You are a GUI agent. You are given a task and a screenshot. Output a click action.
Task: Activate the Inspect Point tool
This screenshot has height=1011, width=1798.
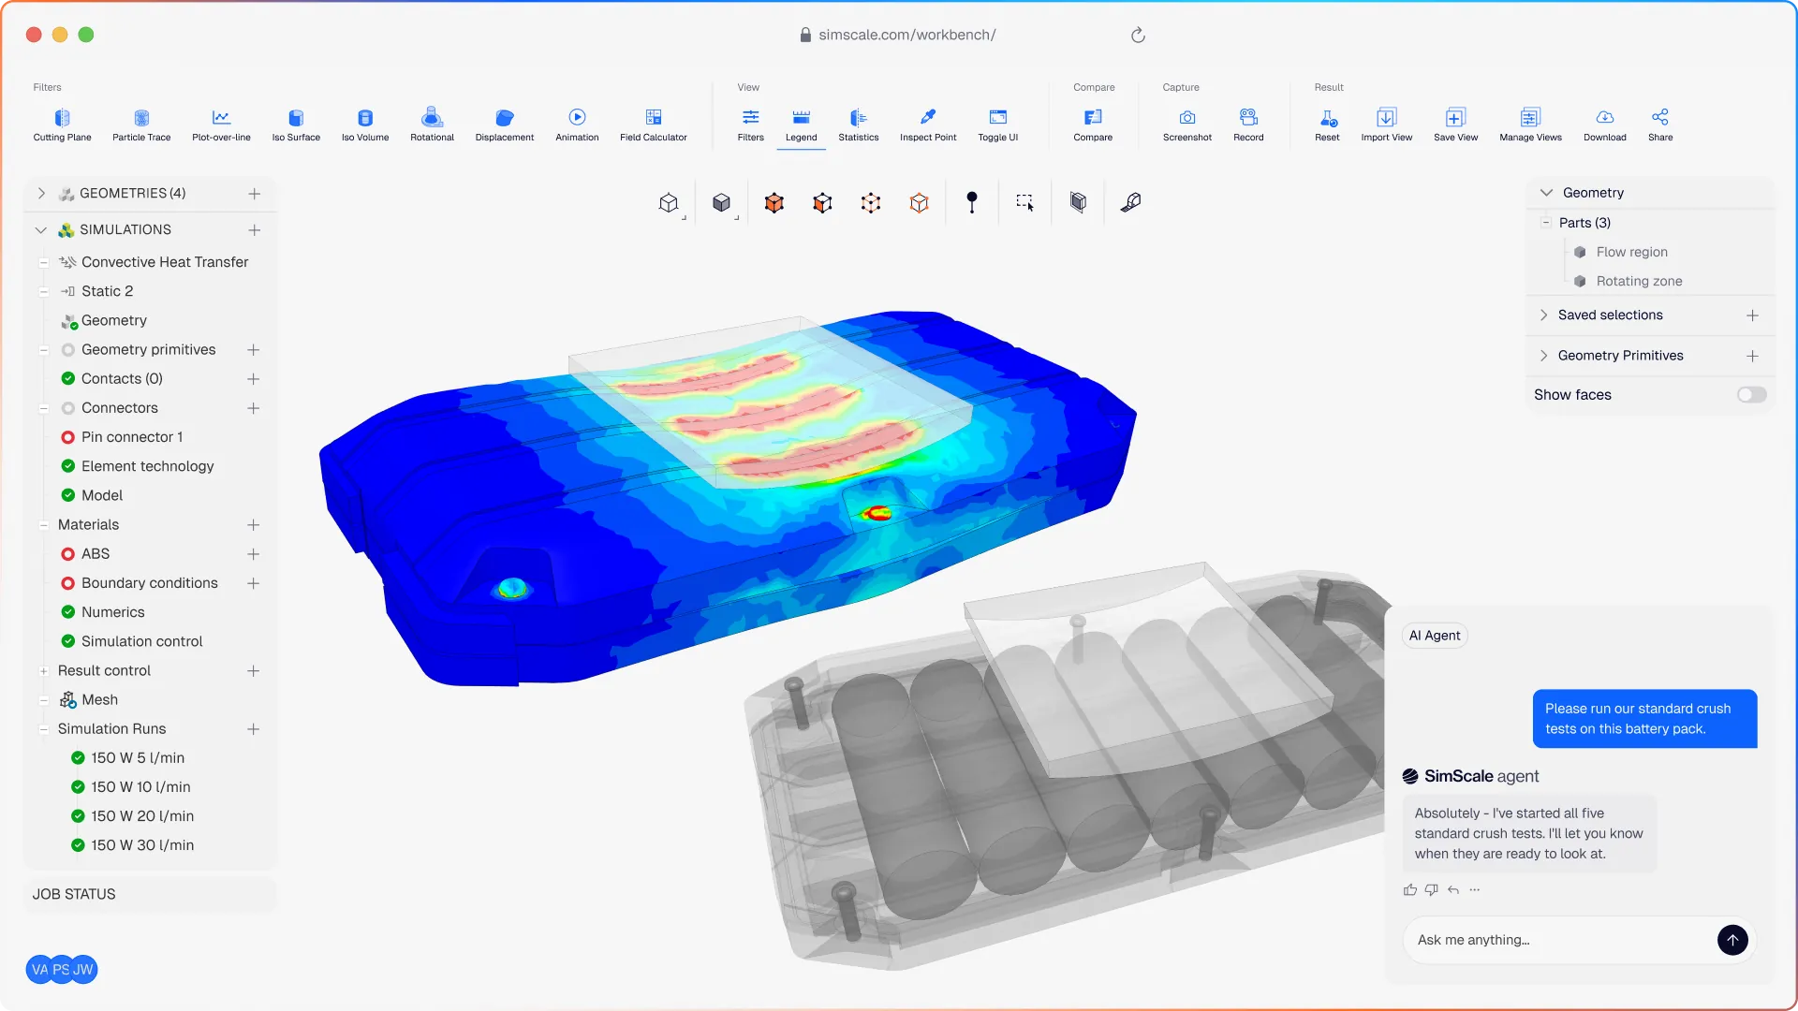pyautogui.click(x=928, y=125)
